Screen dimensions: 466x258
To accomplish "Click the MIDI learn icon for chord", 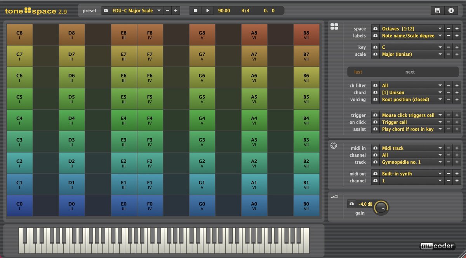I will point(376,93).
